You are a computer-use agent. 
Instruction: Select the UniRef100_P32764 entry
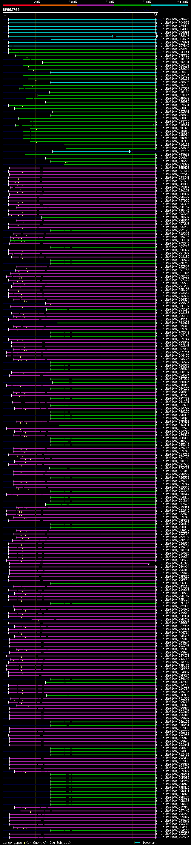(x=175, y=352)
